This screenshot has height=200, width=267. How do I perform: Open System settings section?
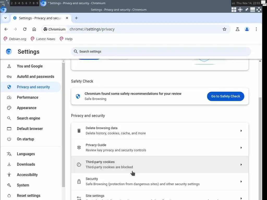31,185
